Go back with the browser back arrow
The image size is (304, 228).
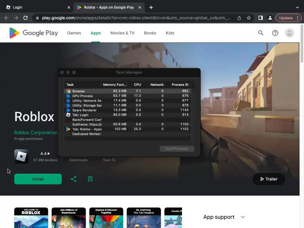point(7,18)
